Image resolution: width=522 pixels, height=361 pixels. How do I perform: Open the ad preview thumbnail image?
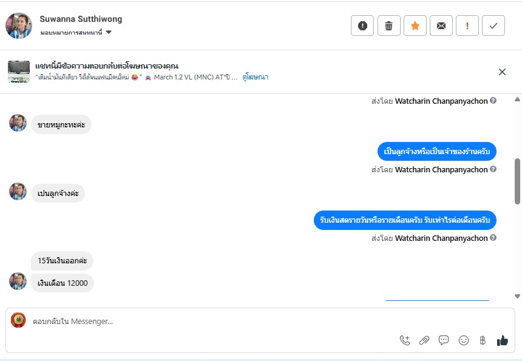tap(19, 72)
